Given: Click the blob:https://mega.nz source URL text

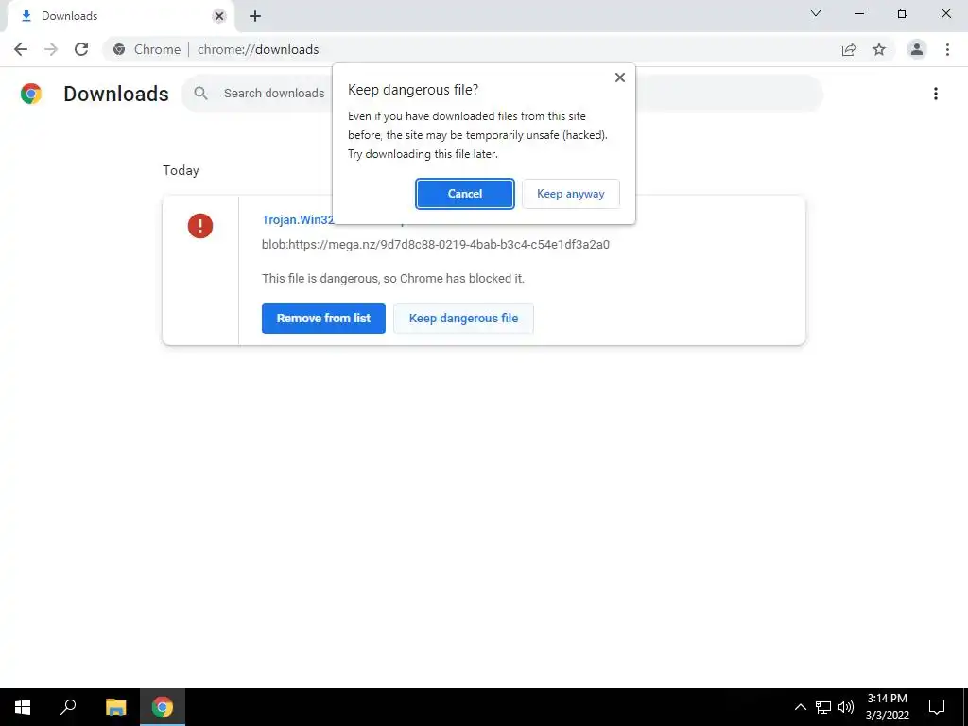Looking at the screenshot, I should click(x=436, y=245).
